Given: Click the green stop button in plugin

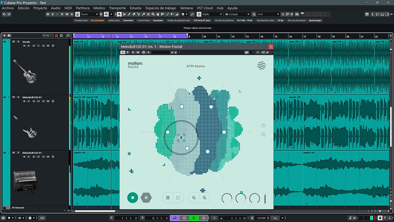Looking at the screenshot, I should (133, 198).
